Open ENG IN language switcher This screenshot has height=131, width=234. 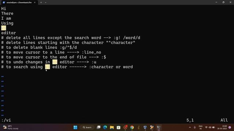[x=201, y=127]
